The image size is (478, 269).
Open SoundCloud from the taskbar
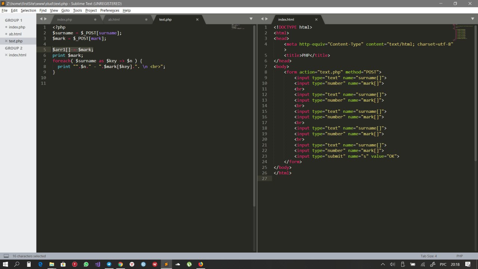178,264
